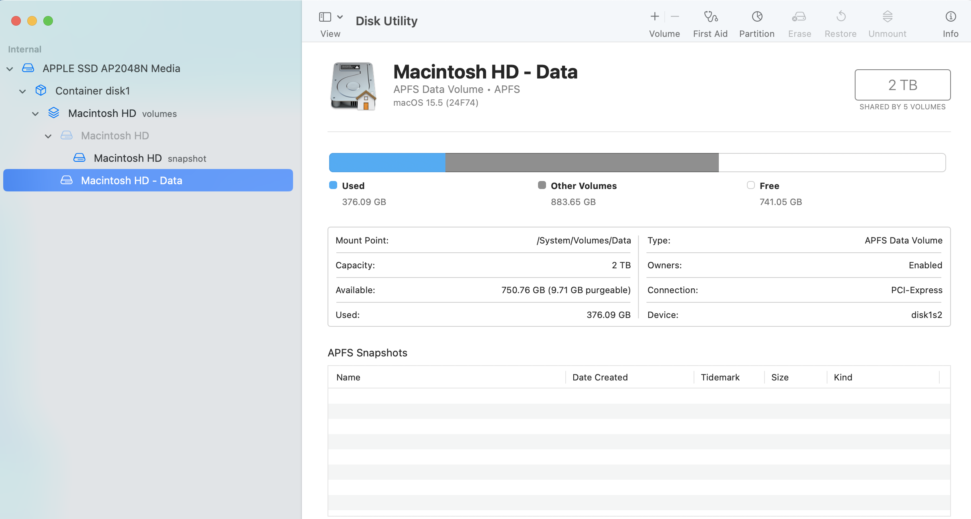
Task: Select the Macintosh HD - Data disk icon
Action: (x=67, y=180)
